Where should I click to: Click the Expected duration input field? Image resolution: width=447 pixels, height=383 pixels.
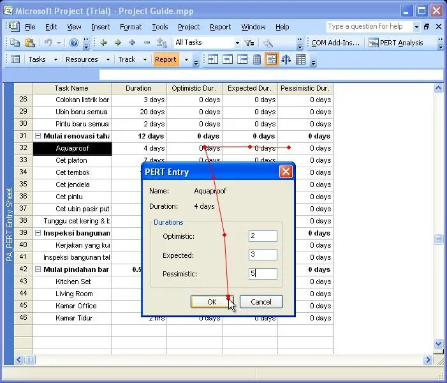263,255
